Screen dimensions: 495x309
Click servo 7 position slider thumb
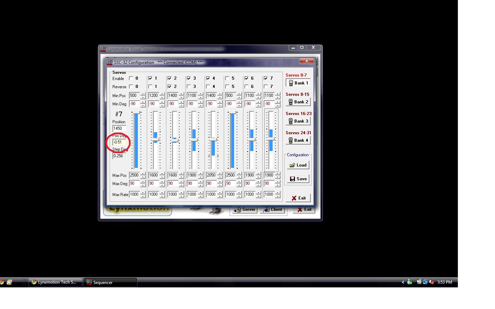pyautogui.click(x=271, y=139)
